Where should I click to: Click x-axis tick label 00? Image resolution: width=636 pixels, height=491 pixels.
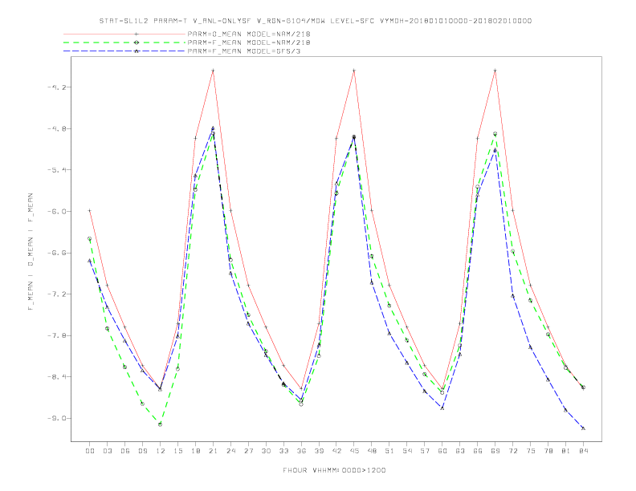tap(90, 451)
